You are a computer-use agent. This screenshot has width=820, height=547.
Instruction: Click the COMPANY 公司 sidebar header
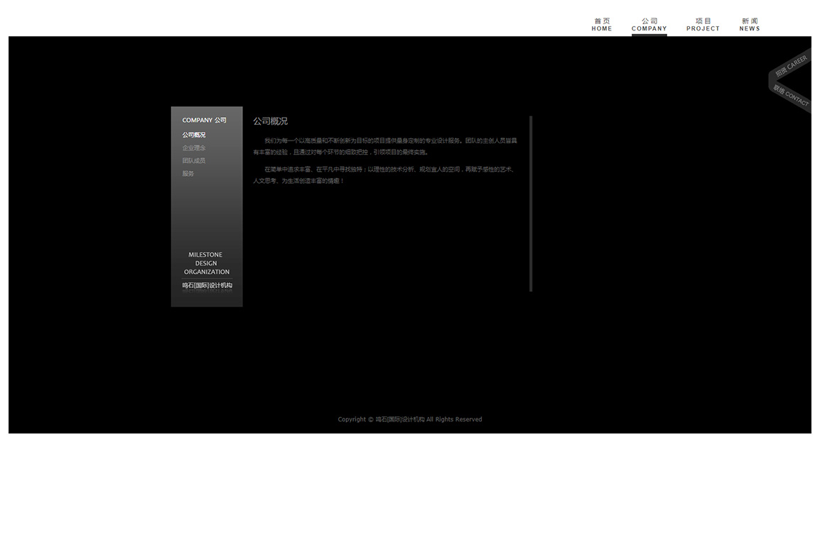(204, 120)
